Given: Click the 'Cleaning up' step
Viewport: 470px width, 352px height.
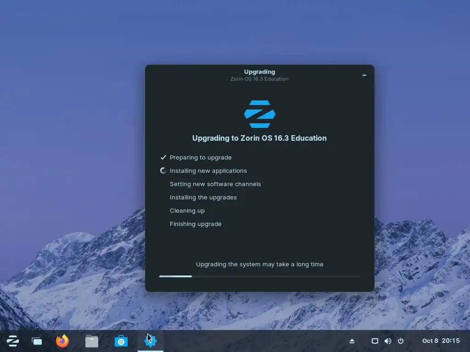Looking at the screenshot, I should tap(187, 211).
